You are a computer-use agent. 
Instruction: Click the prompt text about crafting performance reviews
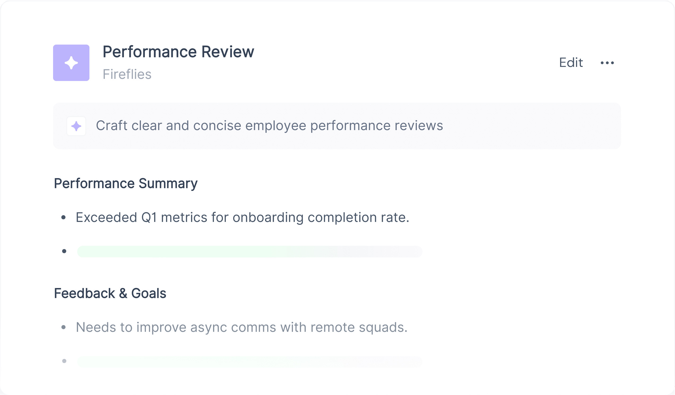(270, 126)
